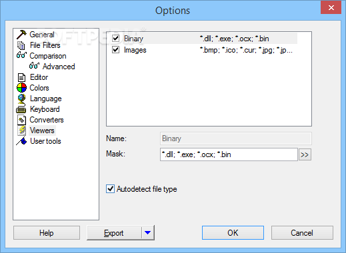Click the hammer icon beside General
The height and width of the screenshot is (253, 346).
coord(21,35)
